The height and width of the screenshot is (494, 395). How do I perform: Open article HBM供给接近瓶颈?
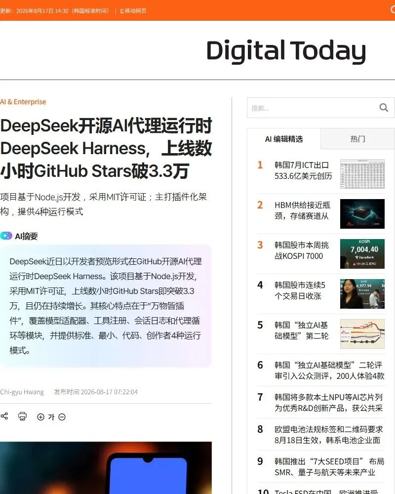(x=302, y=210)
